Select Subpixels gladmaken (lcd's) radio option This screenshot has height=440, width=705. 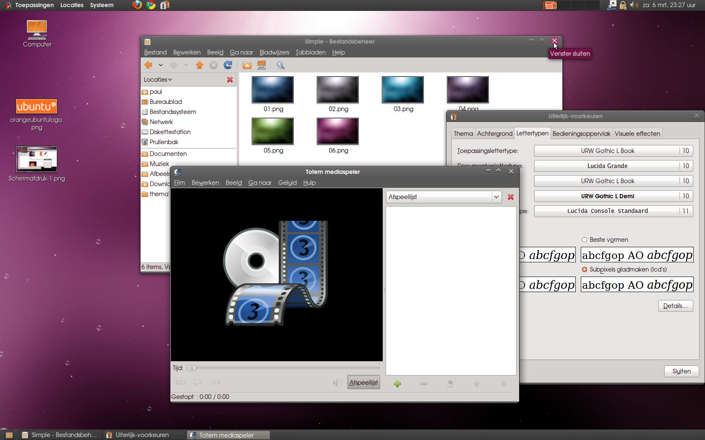click(x=585, y=269)
